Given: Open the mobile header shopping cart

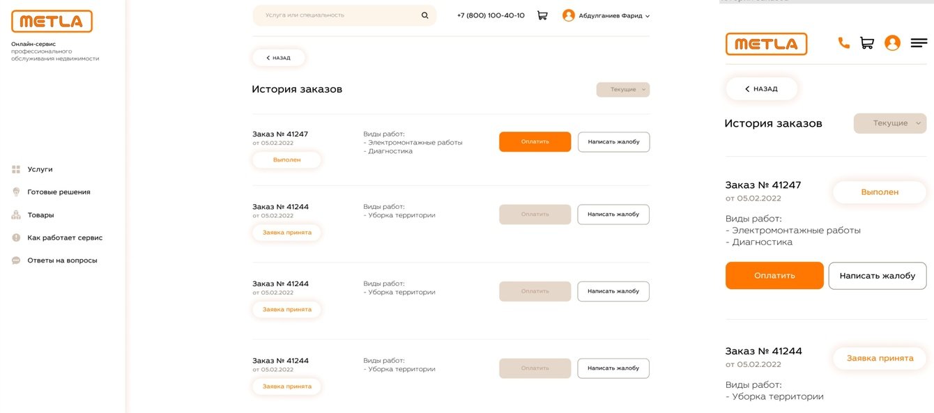Looking at the screenshot, I should click(867, 42).
